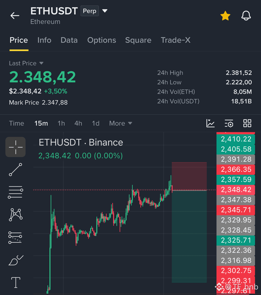The image size is (261, 295).
Task: Toggle the favorite star for ETHUSDT
Action: 225,16
